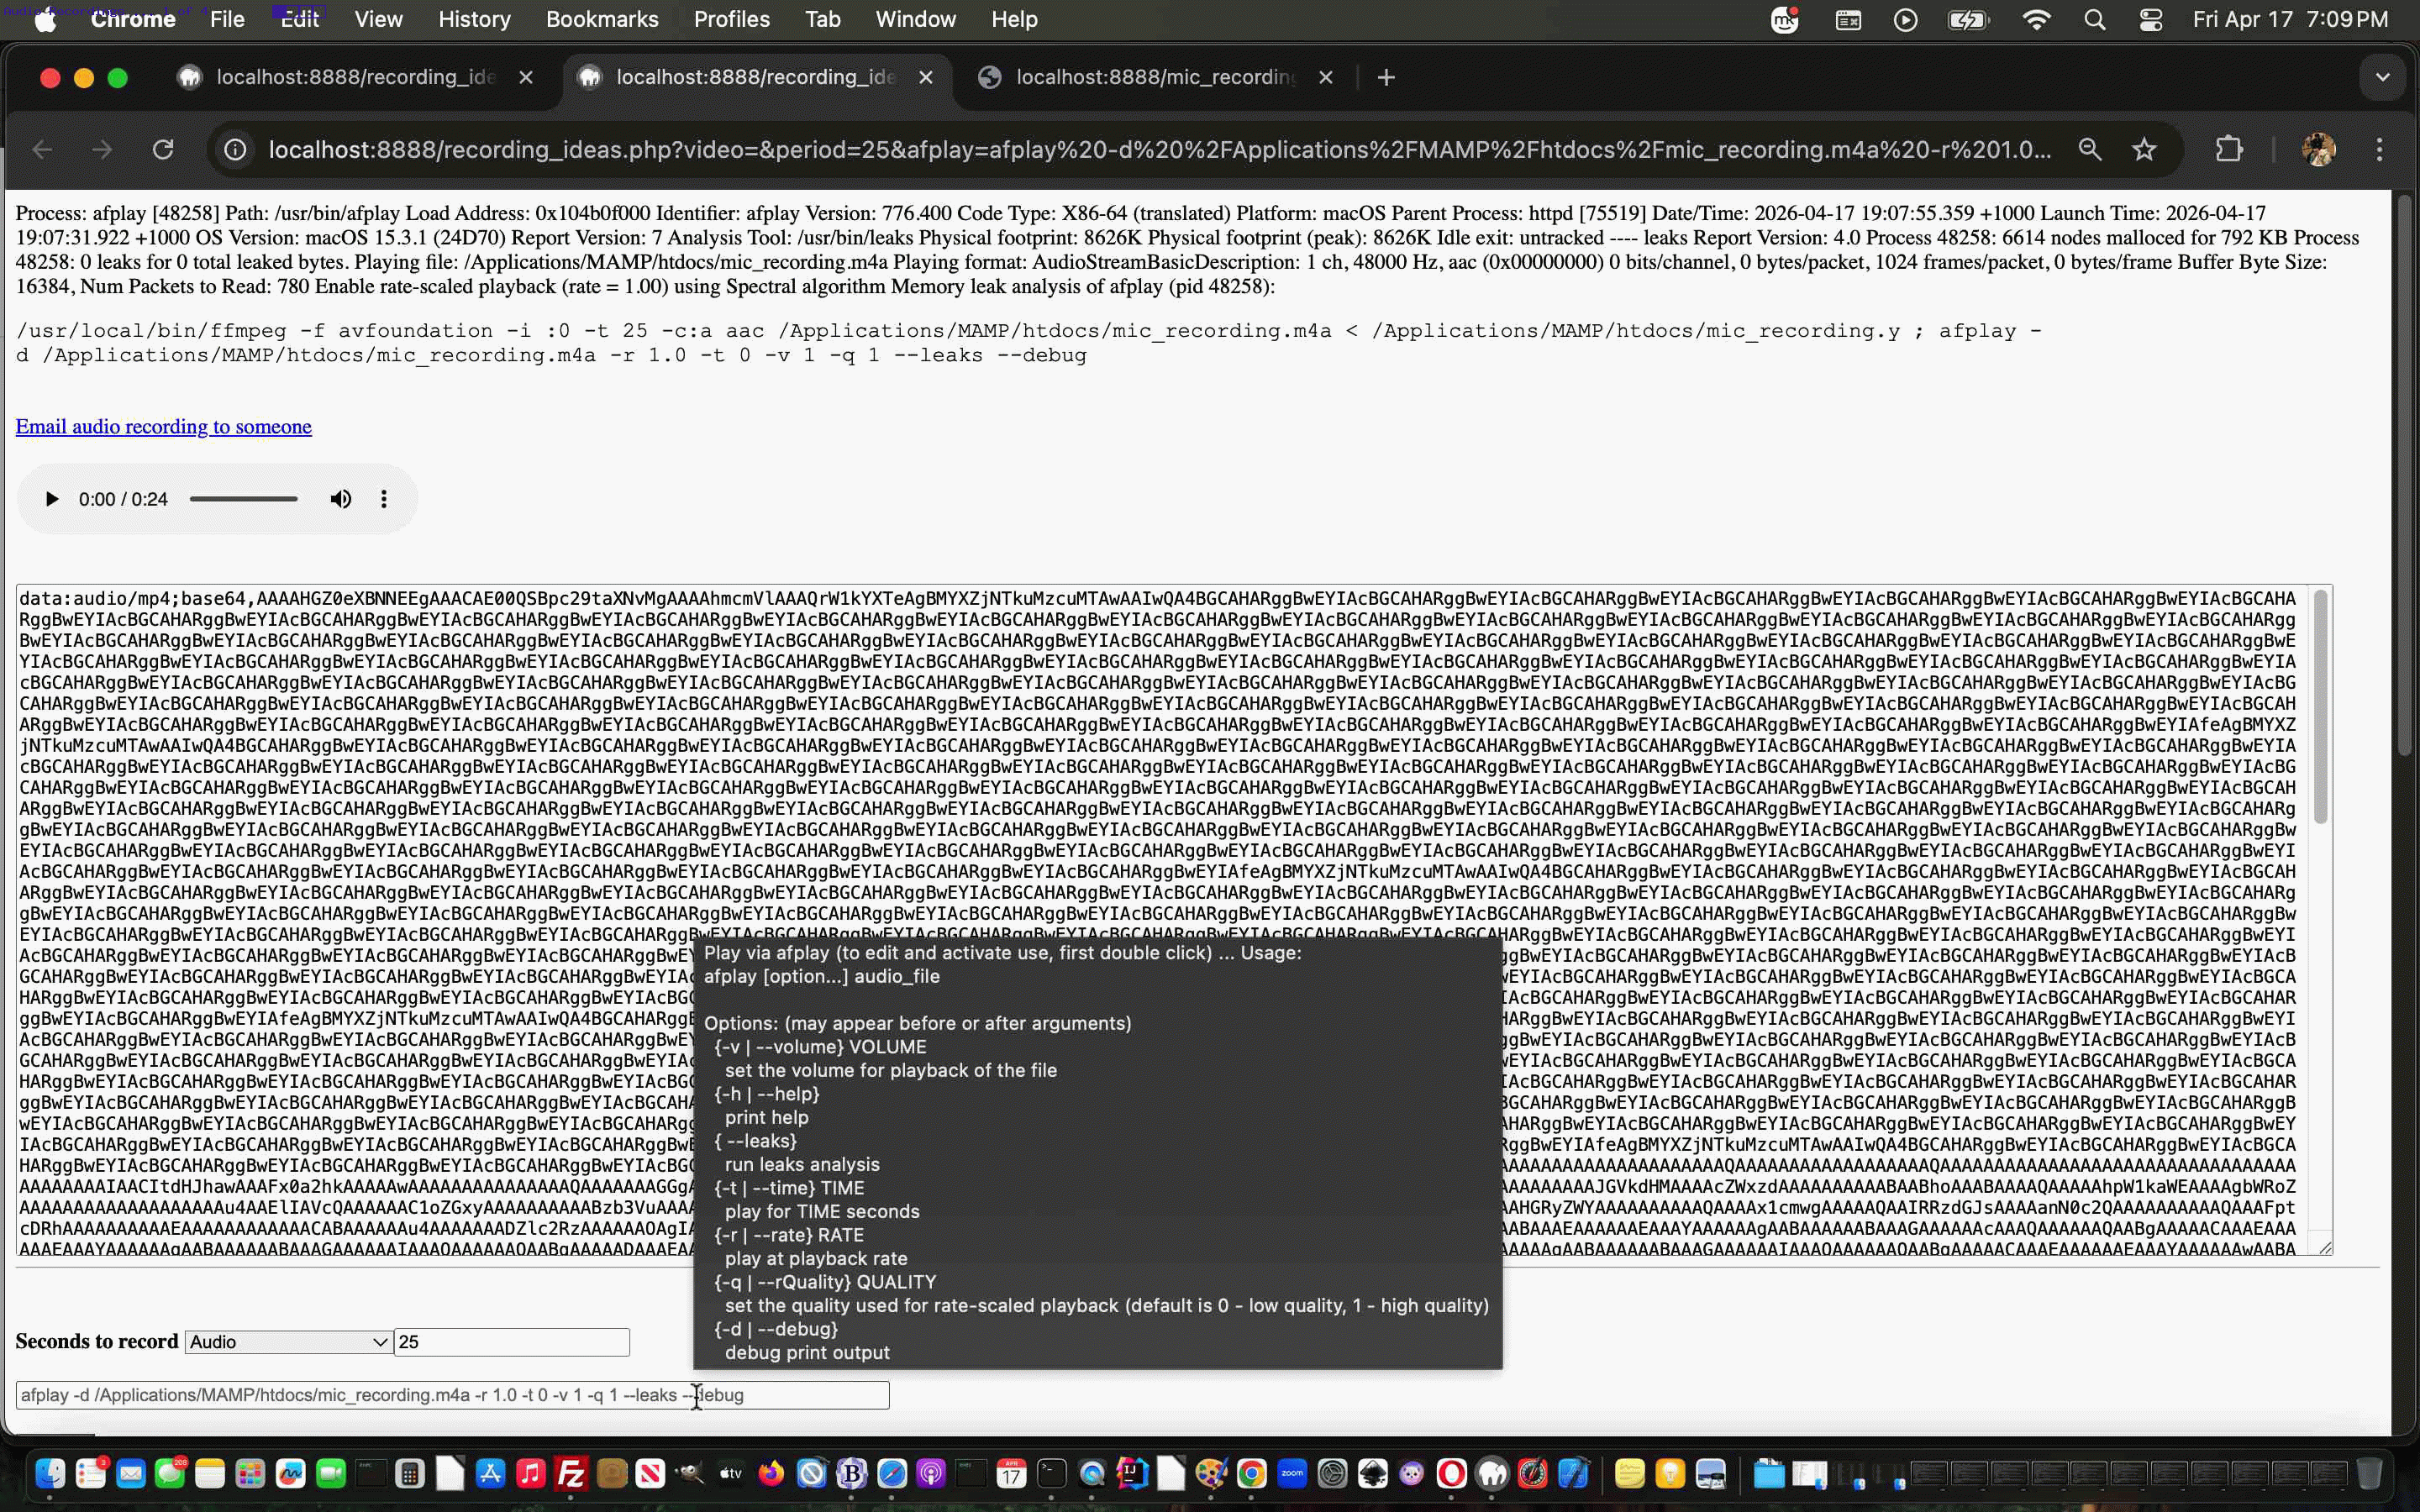
Task: Open the Chrome extensions puzzle icon
Action: pos(2228,150)
